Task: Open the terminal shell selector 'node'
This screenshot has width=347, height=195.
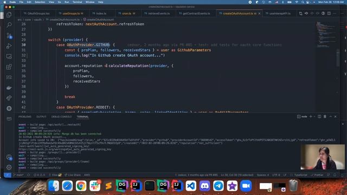Action: (303, 116)
